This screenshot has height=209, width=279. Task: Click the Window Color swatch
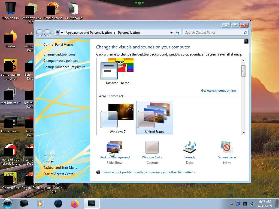pos(152,147)
